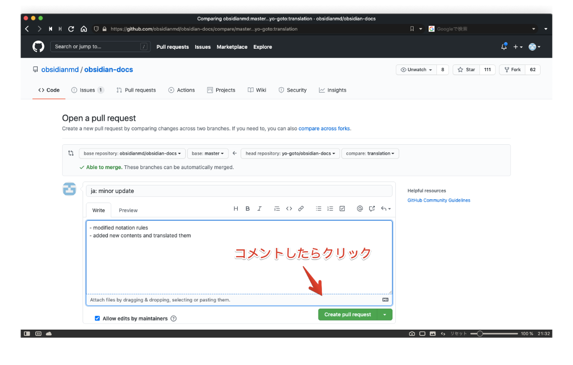Screen dimensions: 573x365
Task: Open the base repository dropdown
Action: tap(132, 153)
